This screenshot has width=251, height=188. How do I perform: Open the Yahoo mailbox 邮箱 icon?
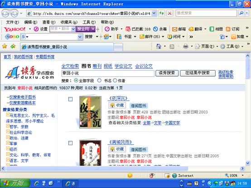coord(174,29)
